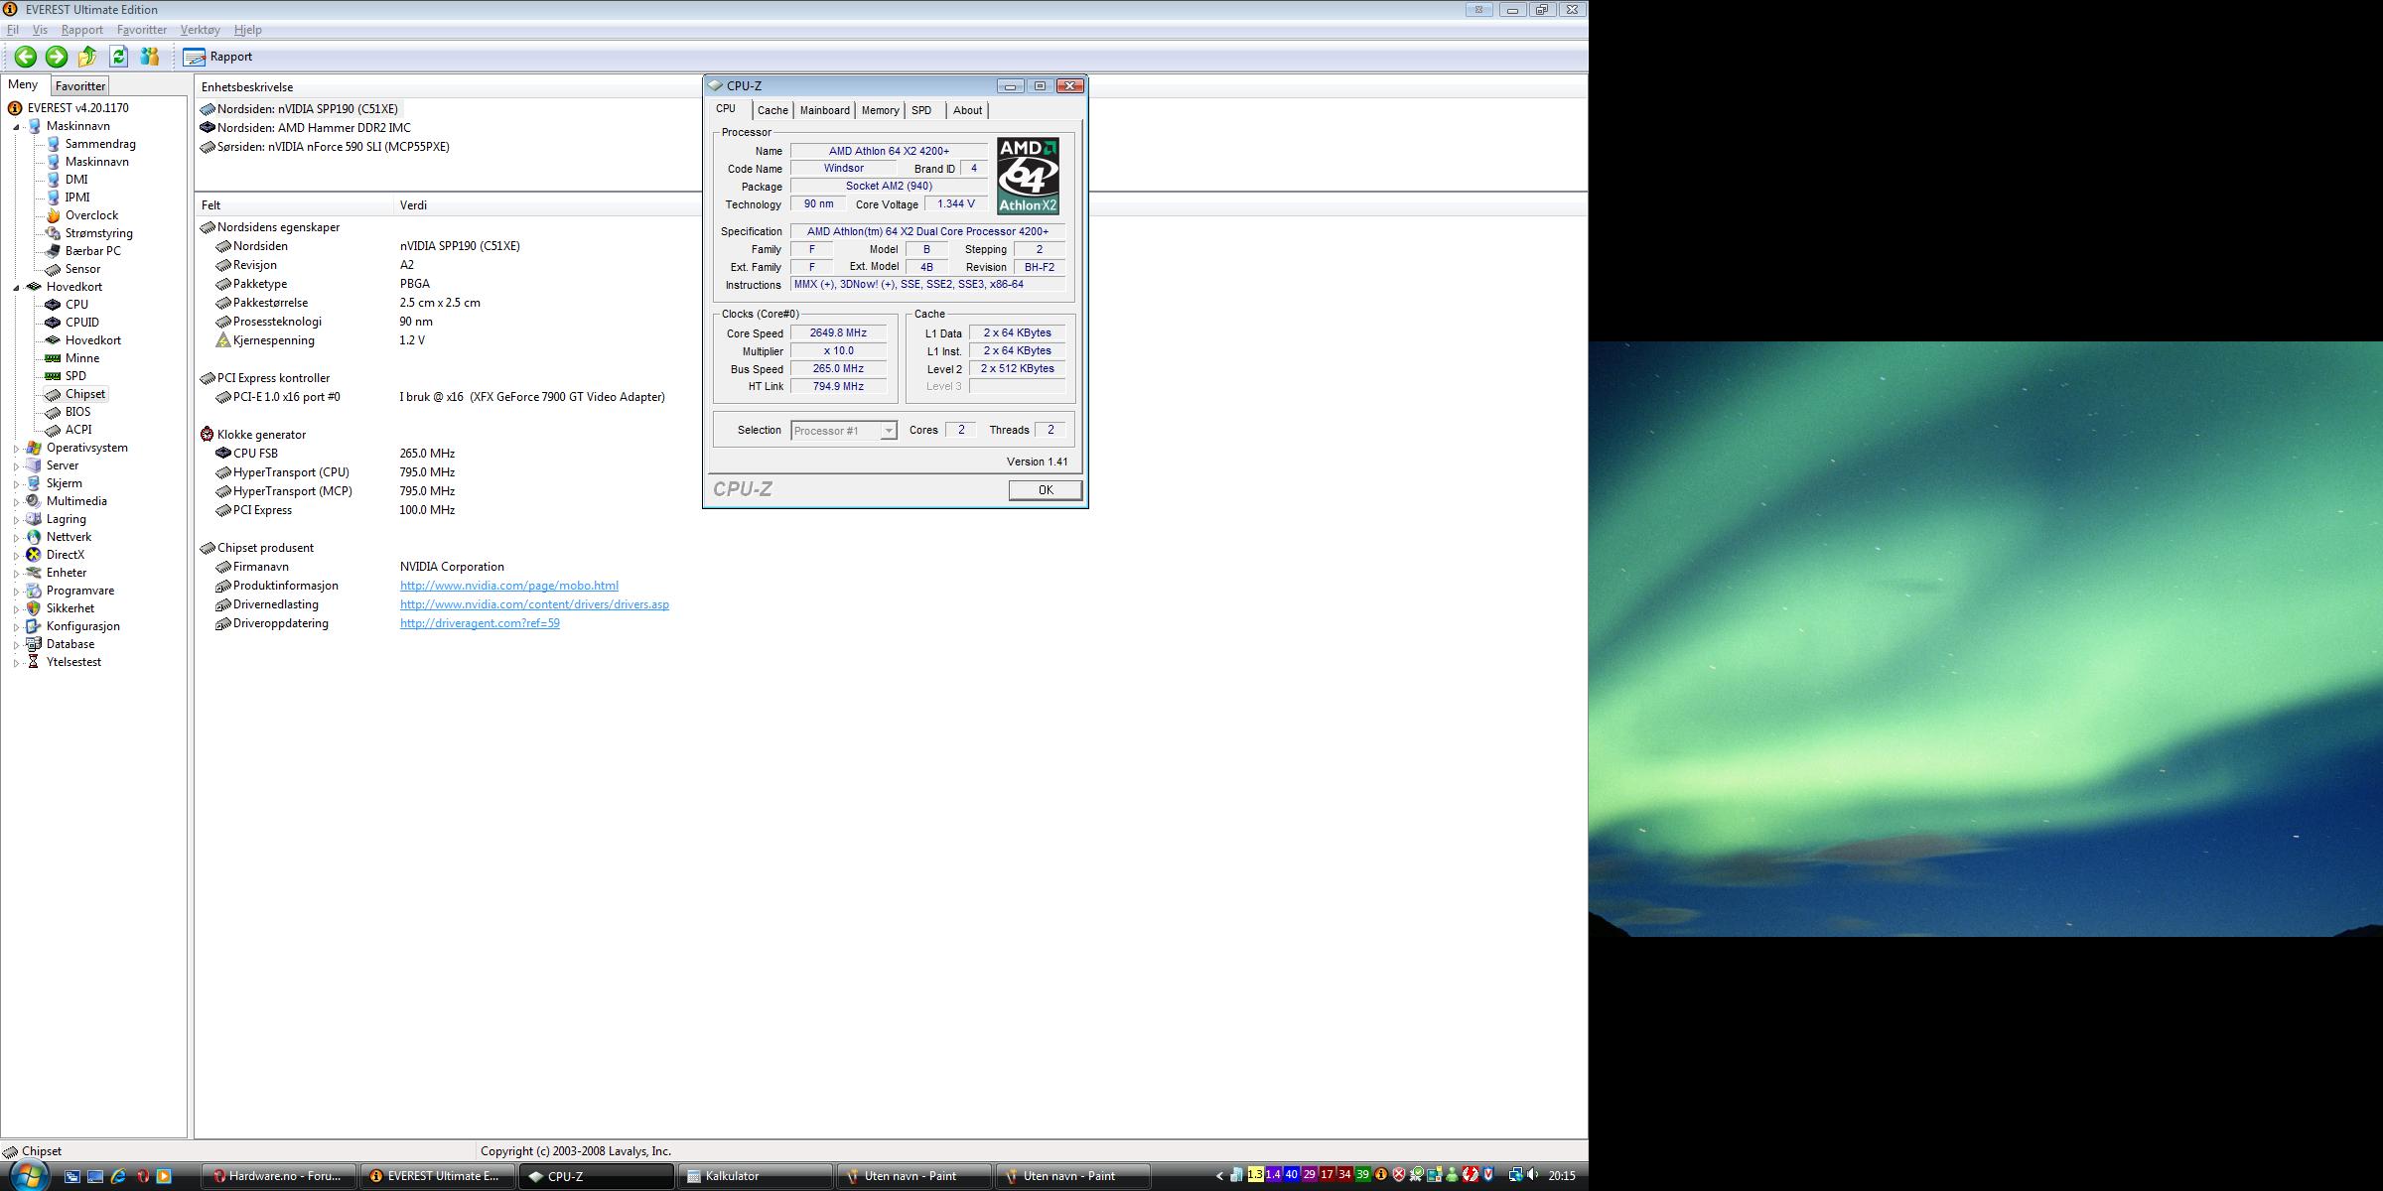Viewport: 2383px width, 1191px height.
Task: Open the nvidia.com/page/mobo.html link
Action: pos(509,586)
